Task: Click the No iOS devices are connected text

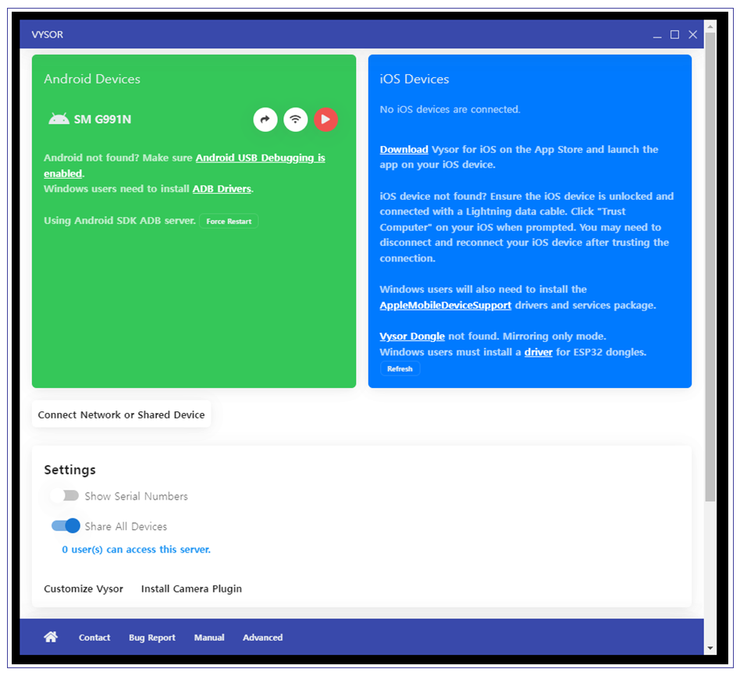Action: click(450, 109)
